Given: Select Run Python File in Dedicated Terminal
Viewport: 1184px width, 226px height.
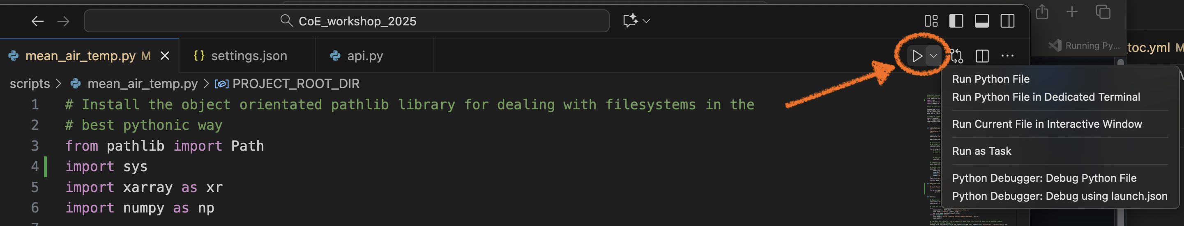Looking at the screenshot, I should coord(1046,97).
